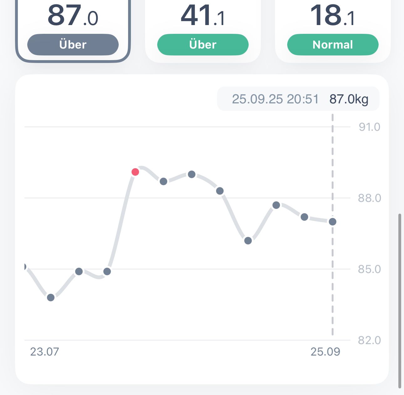Tap the 91.0 axis label
Screen dimensions: 404x395
pyautogui.click(x=370, y=127)
